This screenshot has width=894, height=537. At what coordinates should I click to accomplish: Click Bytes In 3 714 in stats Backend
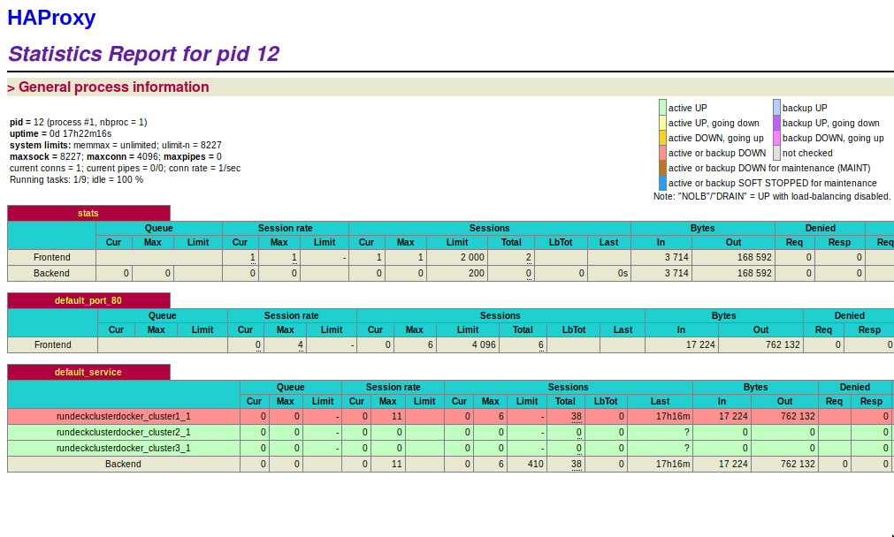click(x=676, y=273)
